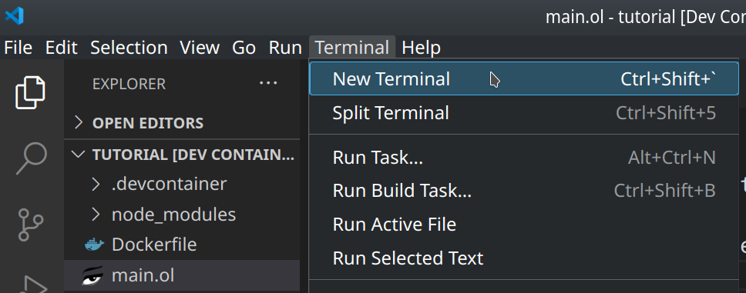
Task: Open Explorer more actions ellipsis
Action: (268, 83)
